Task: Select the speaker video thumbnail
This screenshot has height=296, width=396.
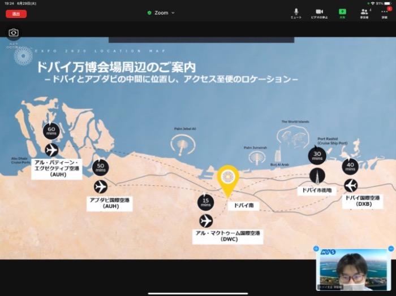Action: click(354, 269)
